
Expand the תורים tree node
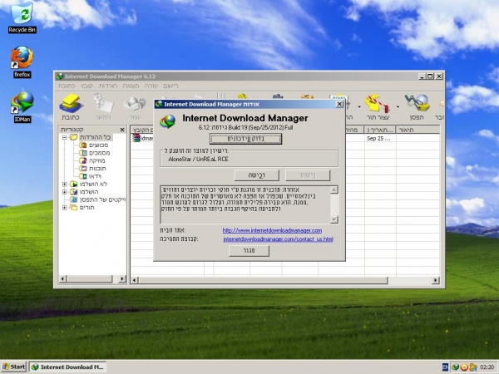tap(65, 208)
